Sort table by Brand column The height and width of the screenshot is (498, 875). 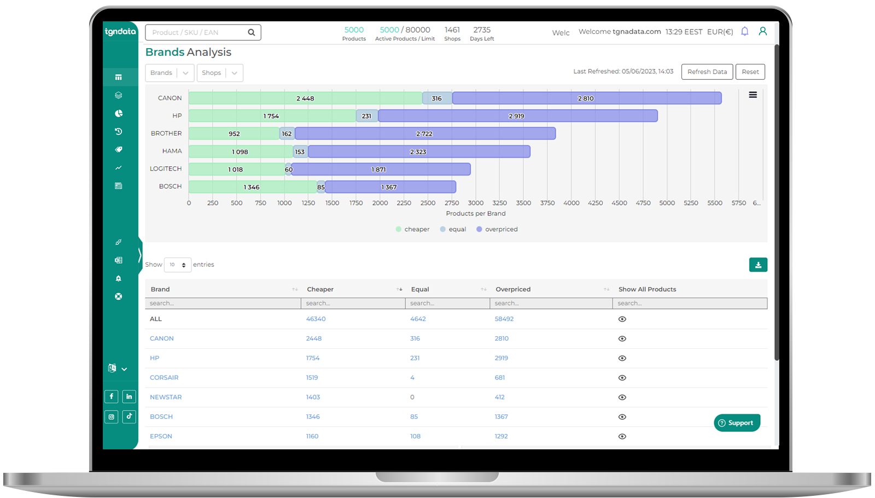pyautogui.click(x=295, y=289)
